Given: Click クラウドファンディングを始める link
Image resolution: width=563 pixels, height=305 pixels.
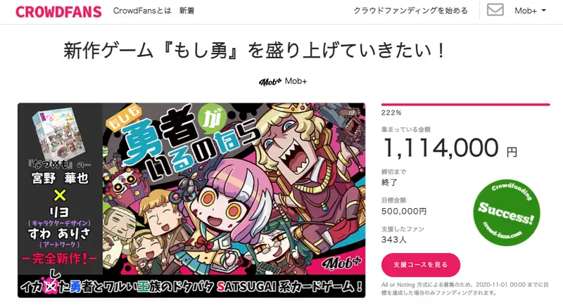Looking at the screenshot, I should click(411, 11).
